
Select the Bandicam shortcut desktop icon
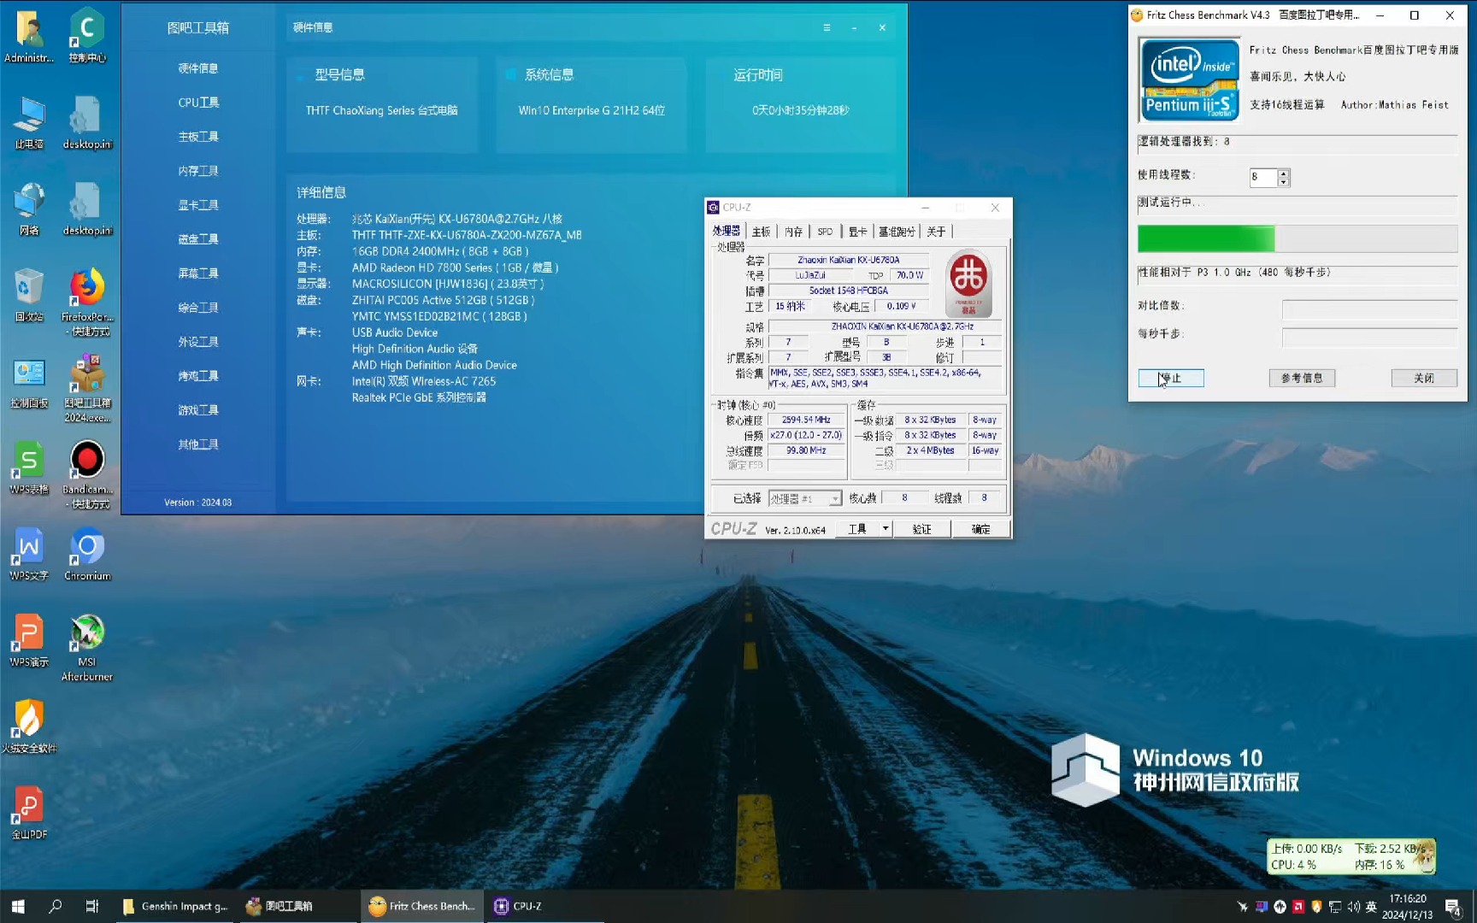86,475
